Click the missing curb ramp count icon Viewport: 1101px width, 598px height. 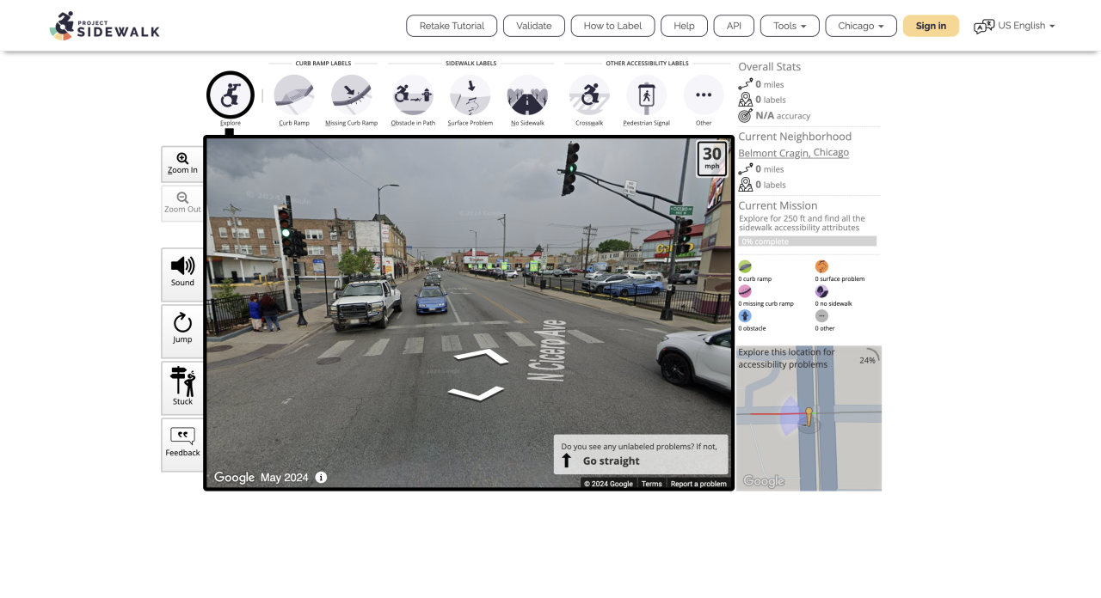[745, 291]
